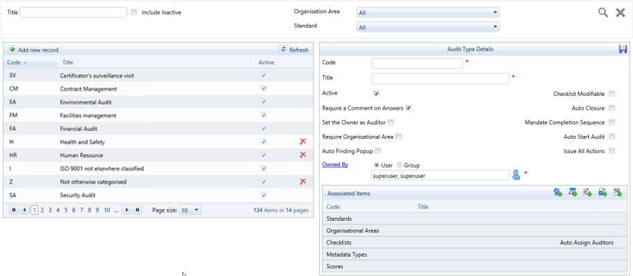
Task: Select the Financial Audit row
Action: click(158, 128)
